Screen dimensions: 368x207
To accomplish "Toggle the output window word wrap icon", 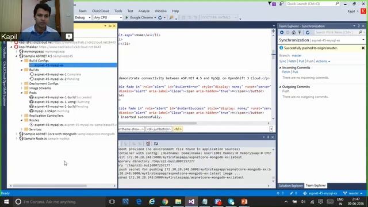I will click(x=156, y=144).
